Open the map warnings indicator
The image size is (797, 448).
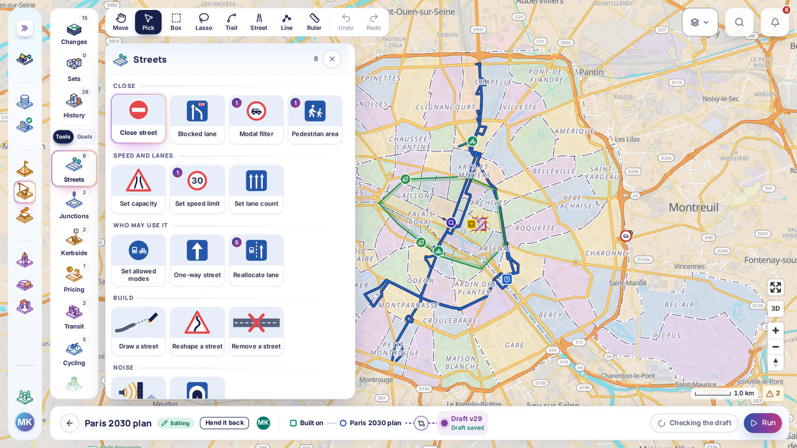point(773,393)
